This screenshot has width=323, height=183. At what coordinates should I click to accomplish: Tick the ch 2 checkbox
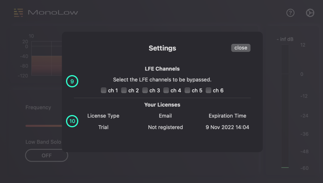(124, 91)
